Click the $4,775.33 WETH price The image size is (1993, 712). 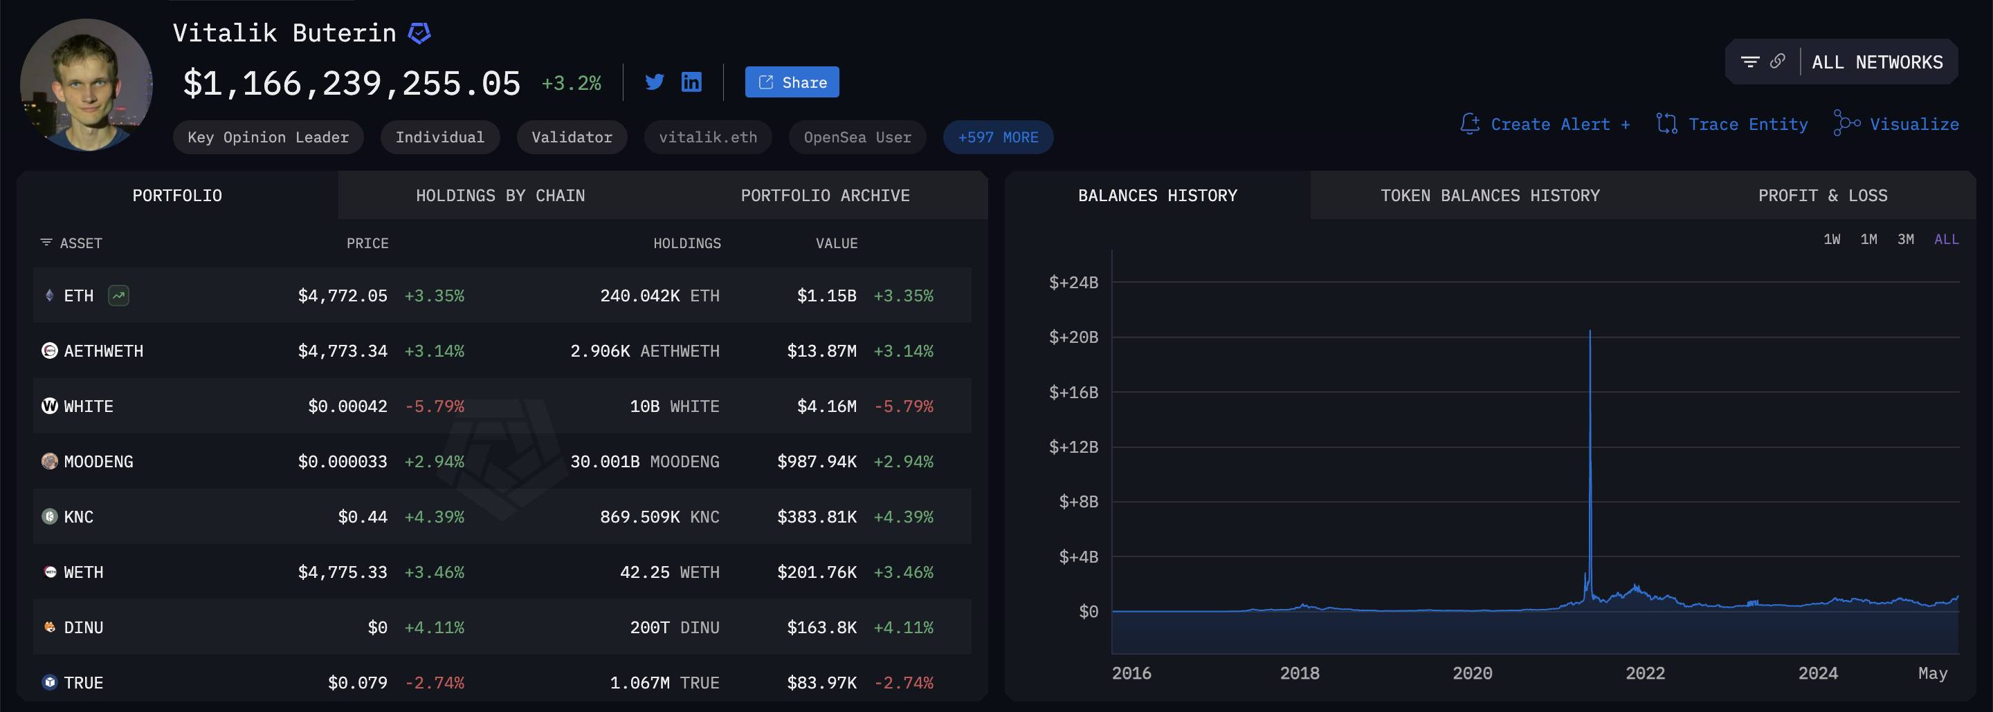coord(343,572)
